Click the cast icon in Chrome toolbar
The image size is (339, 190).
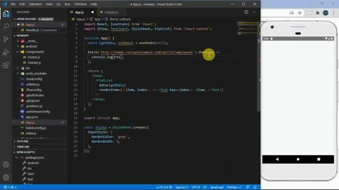pyautogui.click(x=292, y=13)
